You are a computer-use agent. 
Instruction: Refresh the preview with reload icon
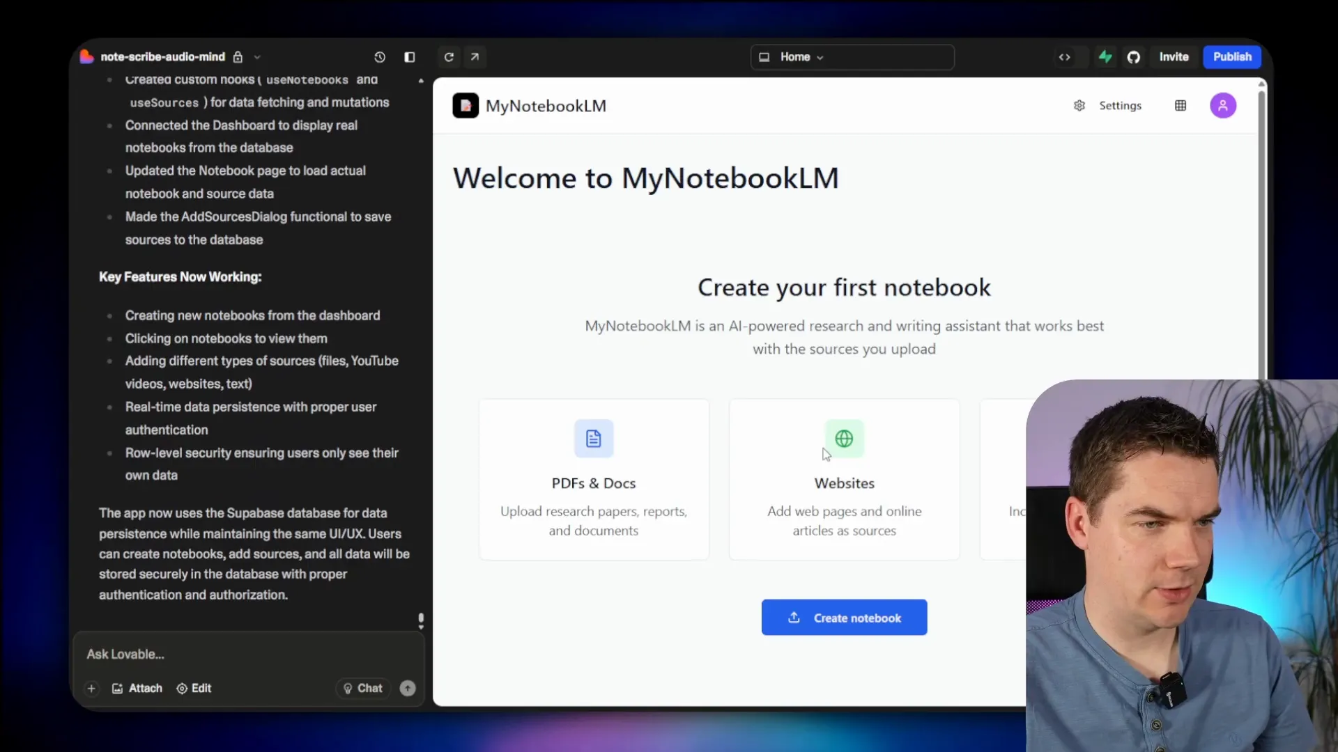449,57
